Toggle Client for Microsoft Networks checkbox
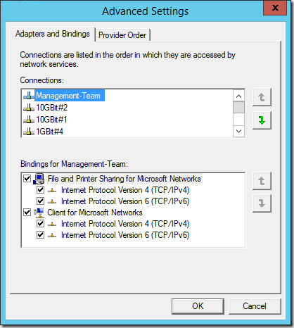The image size is (294, 328). (x=27, y=213)
